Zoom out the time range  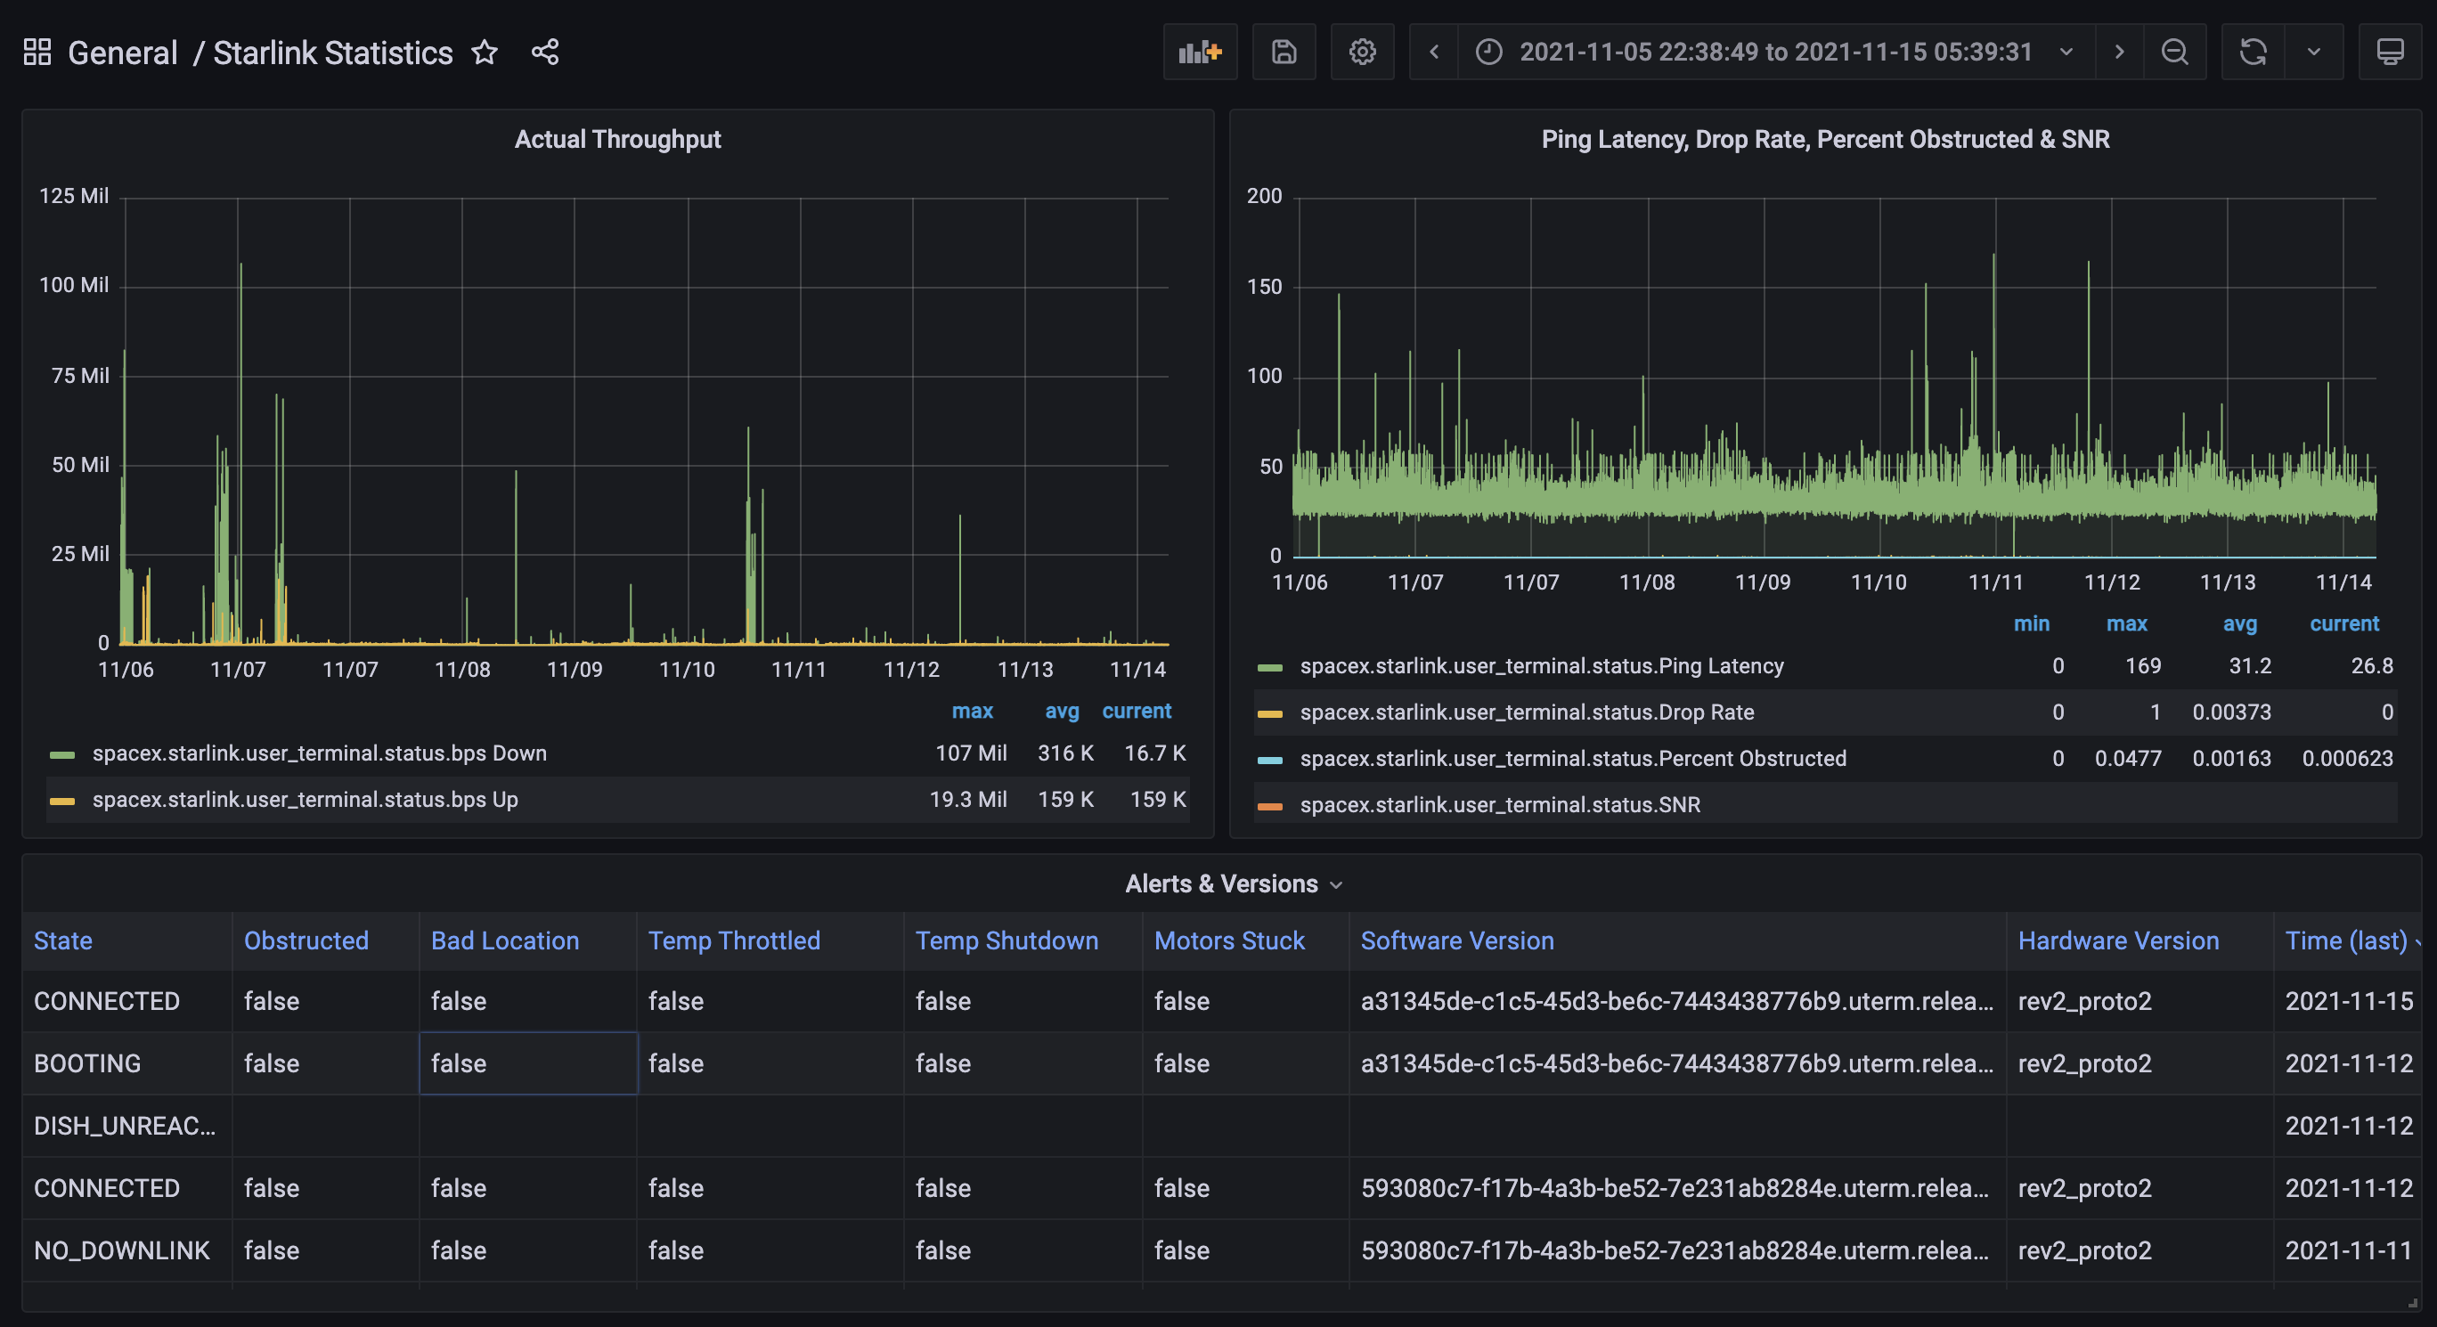2174,52
